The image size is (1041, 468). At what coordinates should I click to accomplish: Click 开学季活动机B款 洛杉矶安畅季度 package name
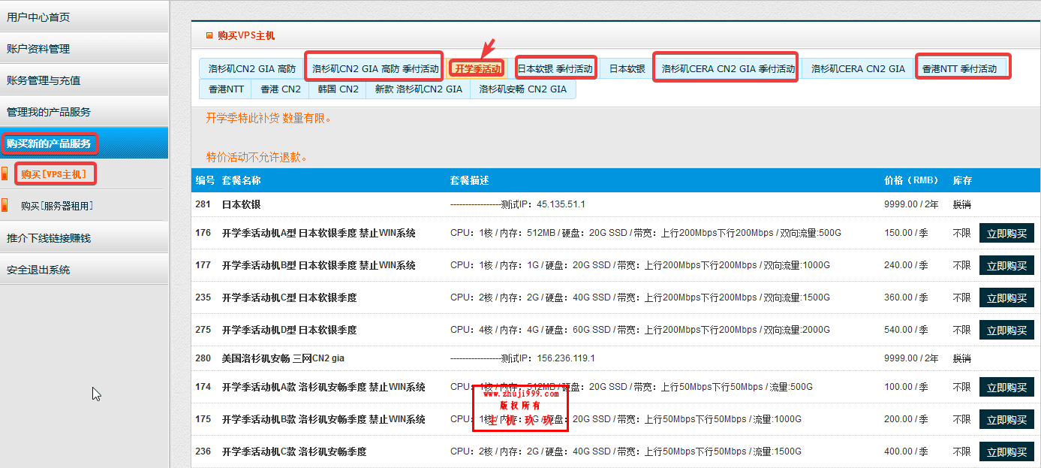pyautogui.click(x=323, y=419)
